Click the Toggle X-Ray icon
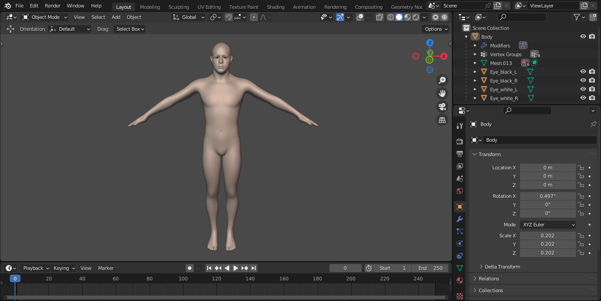Image resolution: width=601 pixels, height=301 pixels. [x=379, y=17]
